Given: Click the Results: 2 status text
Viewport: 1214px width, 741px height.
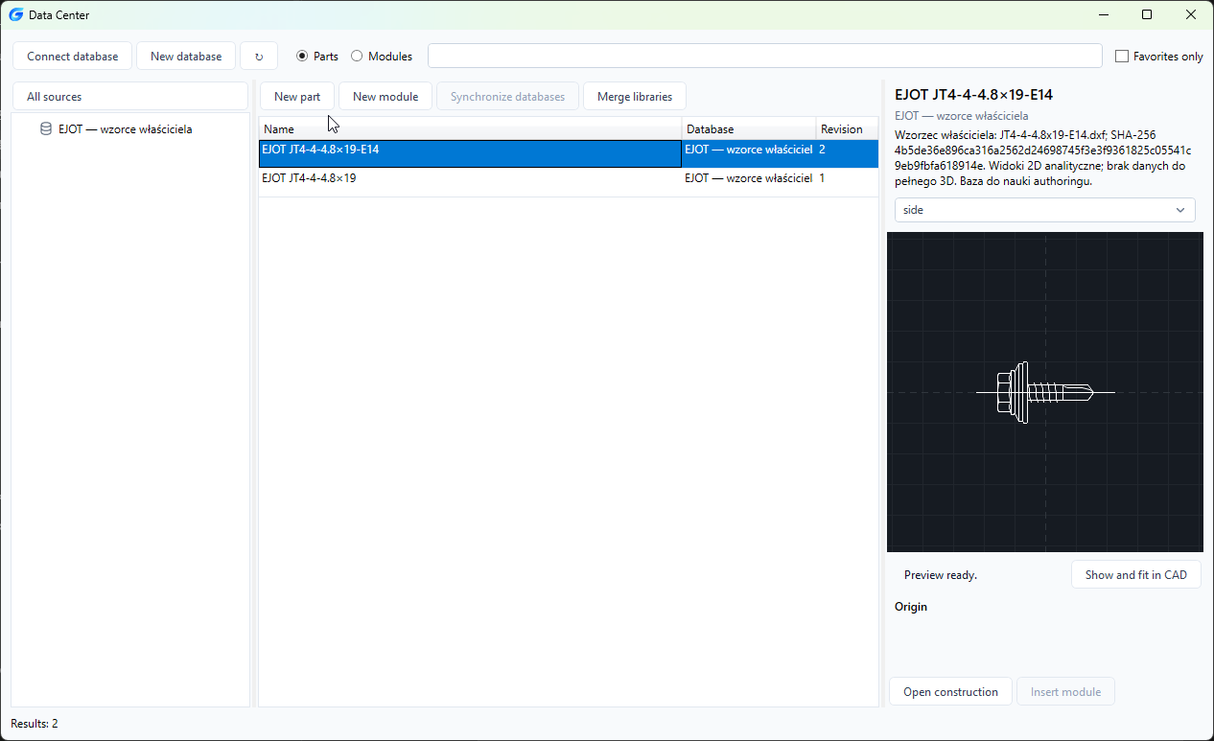Looking at the screenshot, I should [x=35, y=724].
